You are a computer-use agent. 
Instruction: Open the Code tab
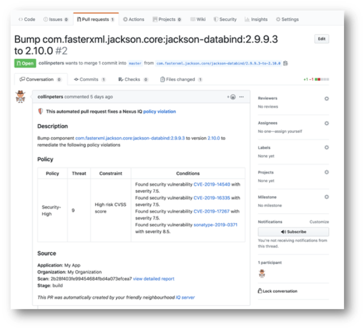[27, 19]
